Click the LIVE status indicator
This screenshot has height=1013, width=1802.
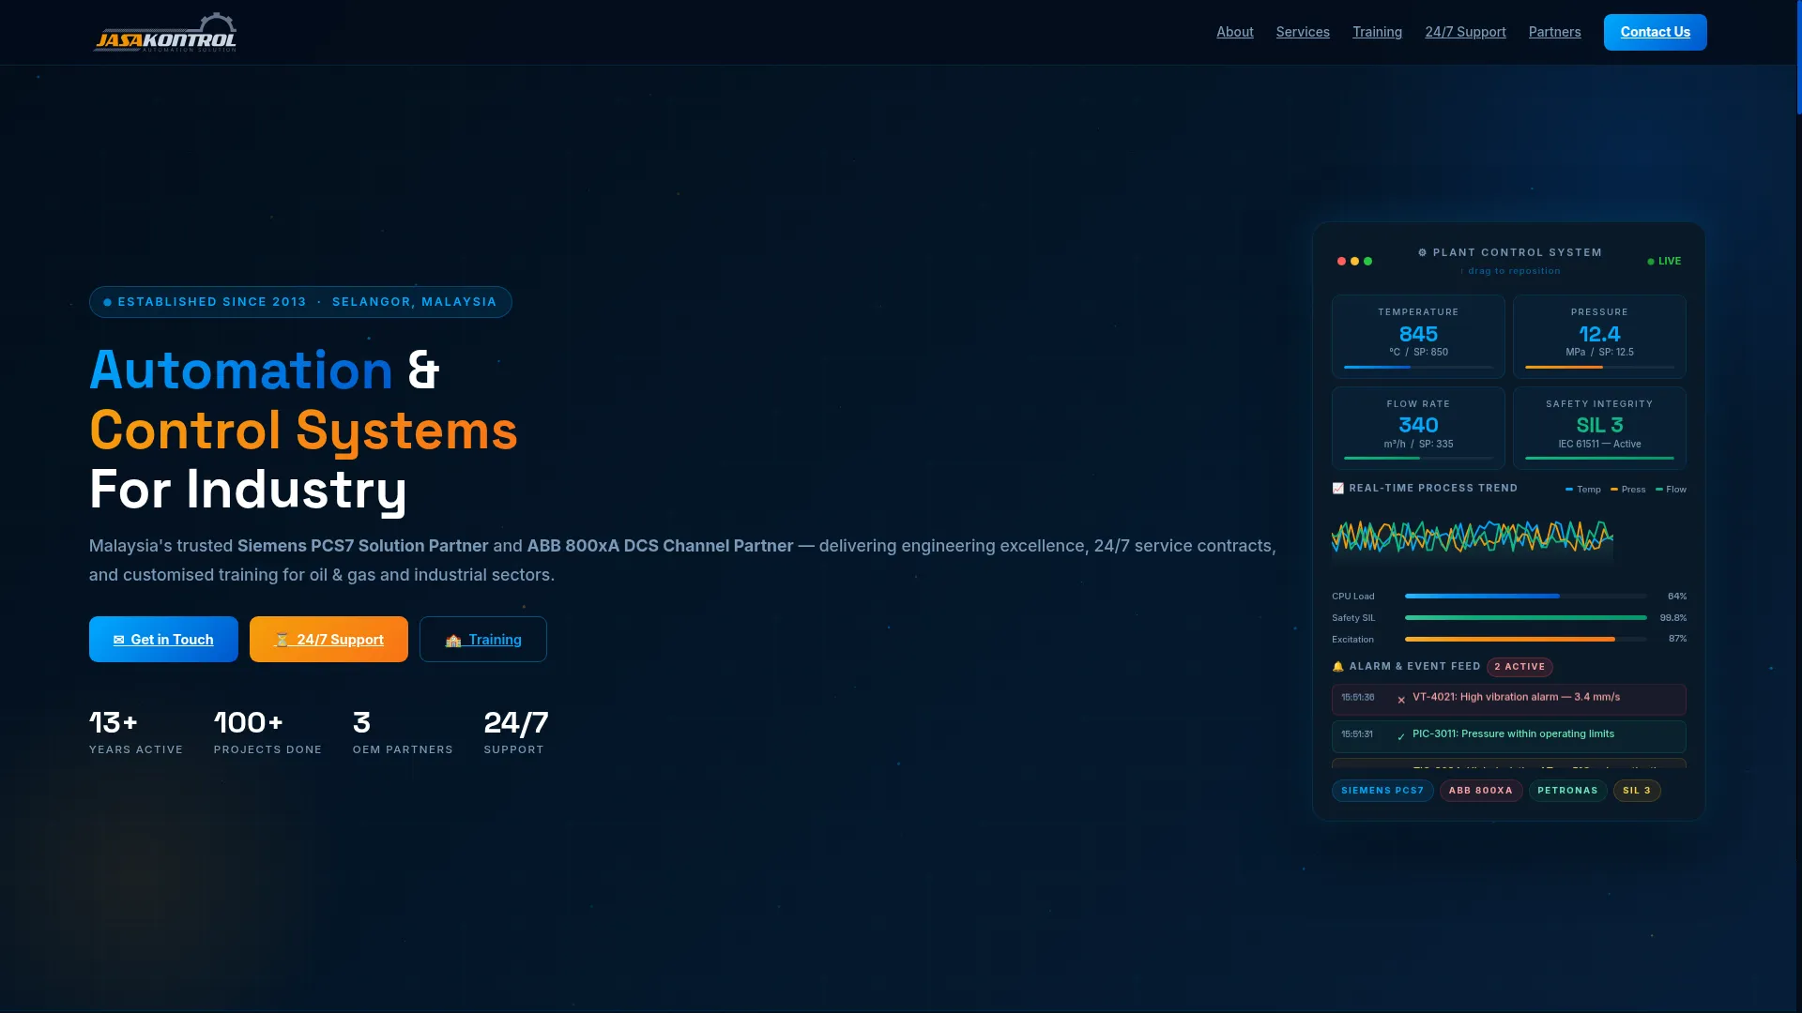tap(1664, 261)
